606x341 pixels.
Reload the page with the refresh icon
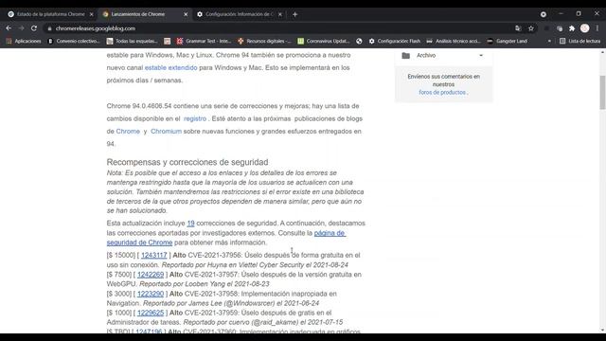[x=34, y=28]
